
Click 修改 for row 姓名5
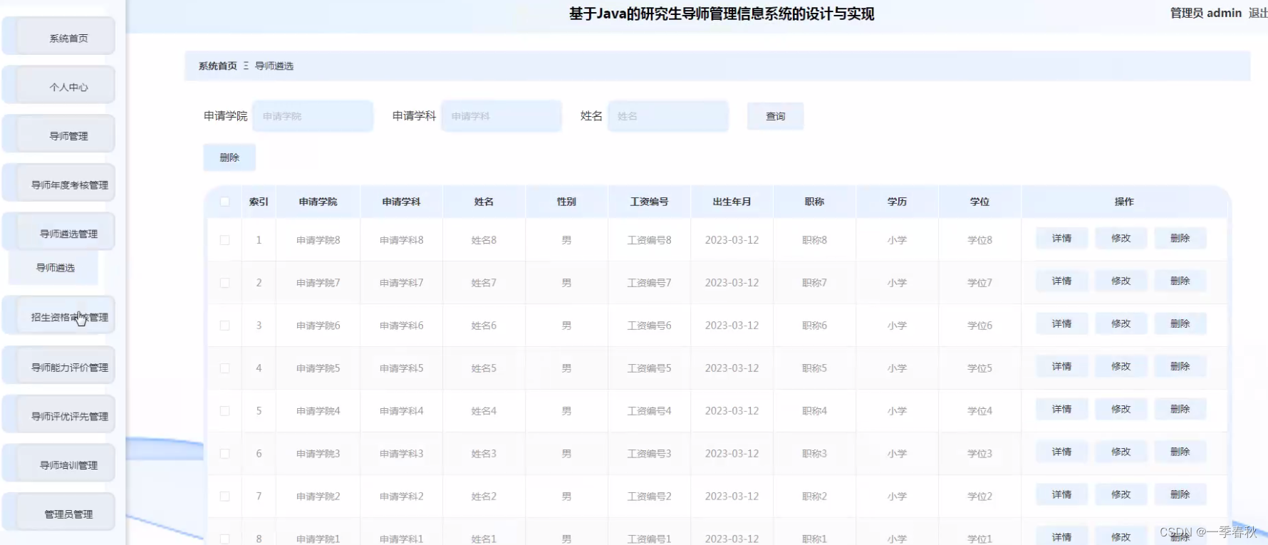tap(1121, 367)
